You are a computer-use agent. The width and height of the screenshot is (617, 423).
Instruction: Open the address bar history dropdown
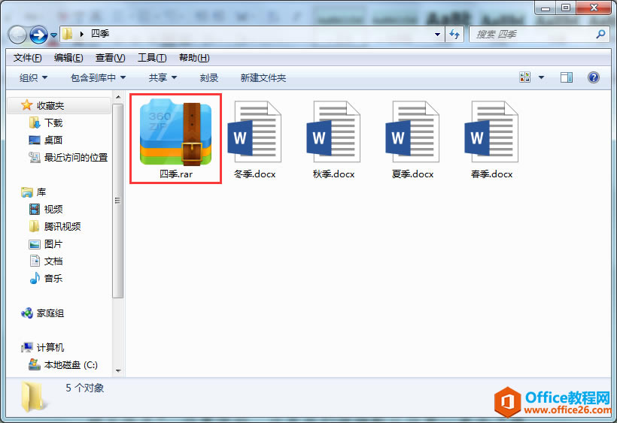coord(437,35)
